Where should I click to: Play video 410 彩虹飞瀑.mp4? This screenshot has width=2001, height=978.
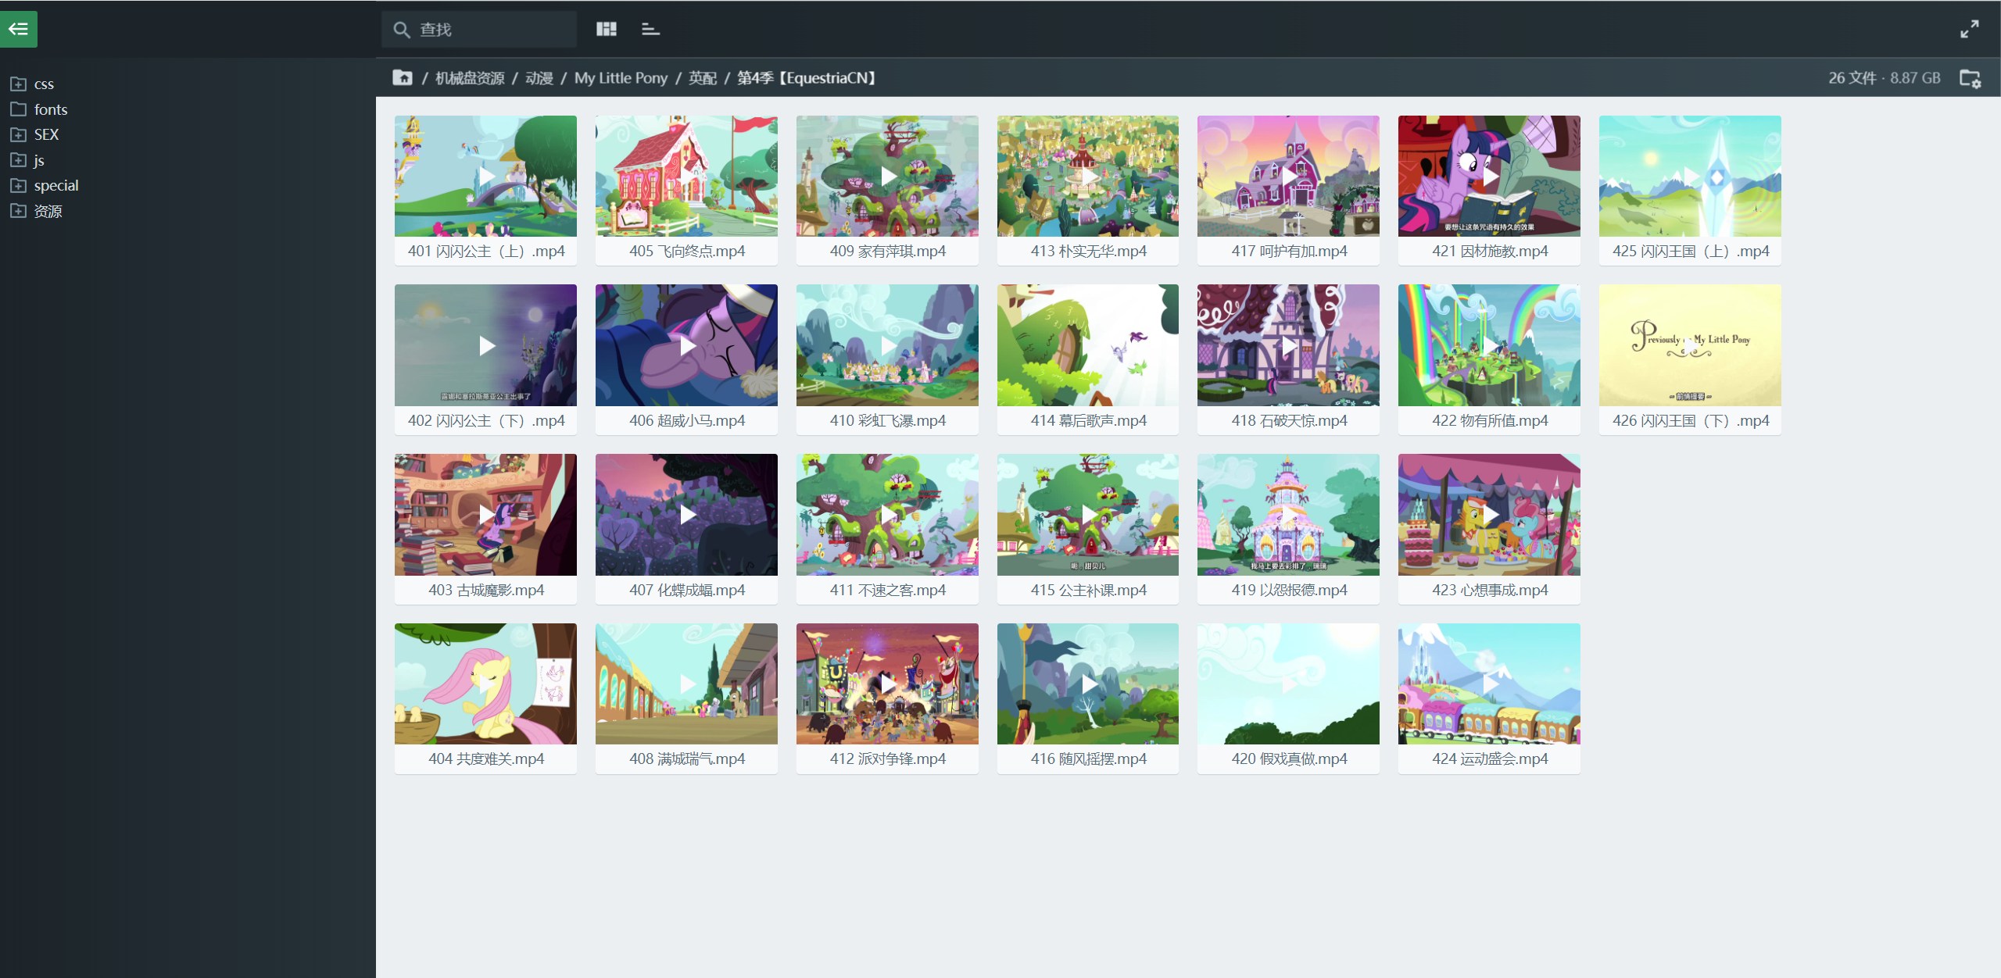tap(887, 345)
